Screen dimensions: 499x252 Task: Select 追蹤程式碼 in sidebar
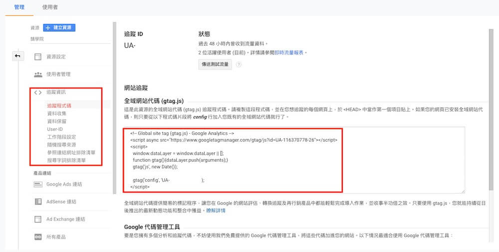[59, 106]
